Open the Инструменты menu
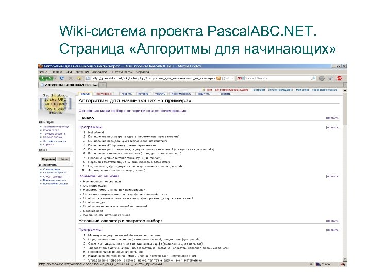Screen dimensions: 371x278 click(x=121, y=72)
